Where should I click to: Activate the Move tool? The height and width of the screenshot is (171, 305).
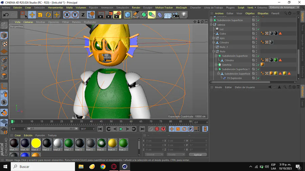tap(32, 15)
